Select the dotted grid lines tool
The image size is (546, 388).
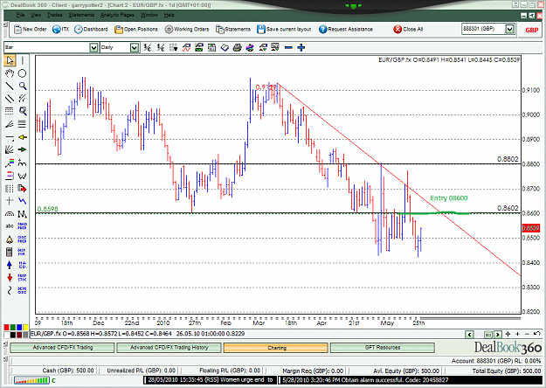coord(10,111)
